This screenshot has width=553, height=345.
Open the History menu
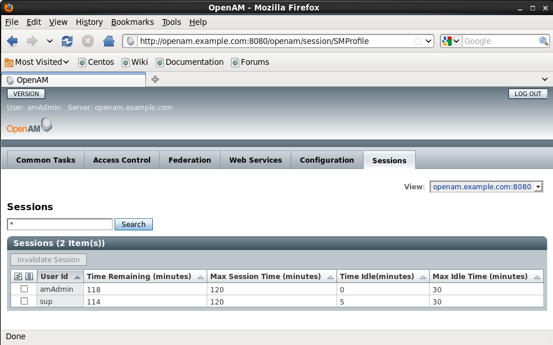pos(89,22)
